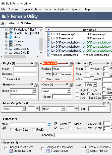Click the refresh arrows icon beside Mask field
112x155 pixels.
[50, 124]
